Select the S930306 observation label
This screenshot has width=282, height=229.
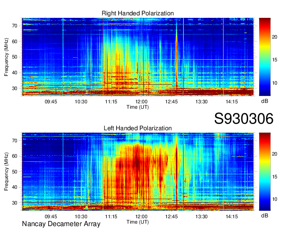(244, 119)
